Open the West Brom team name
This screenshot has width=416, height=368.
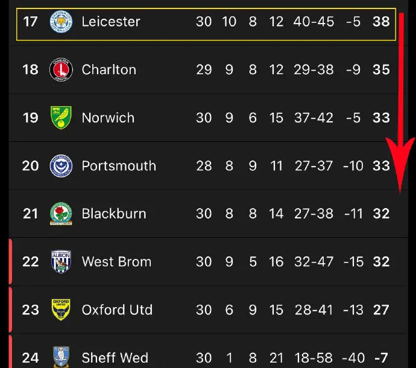tap(116, 262)
